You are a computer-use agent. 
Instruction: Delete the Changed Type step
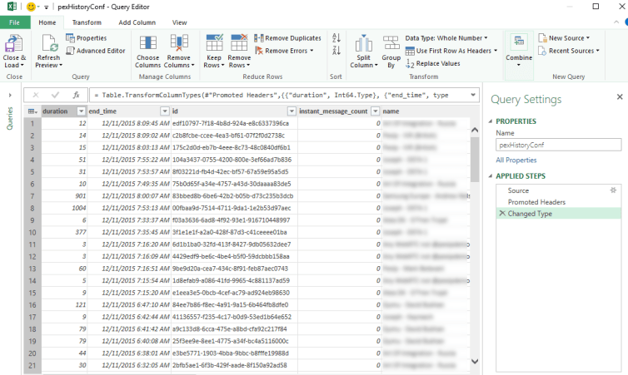coord(501,214)
